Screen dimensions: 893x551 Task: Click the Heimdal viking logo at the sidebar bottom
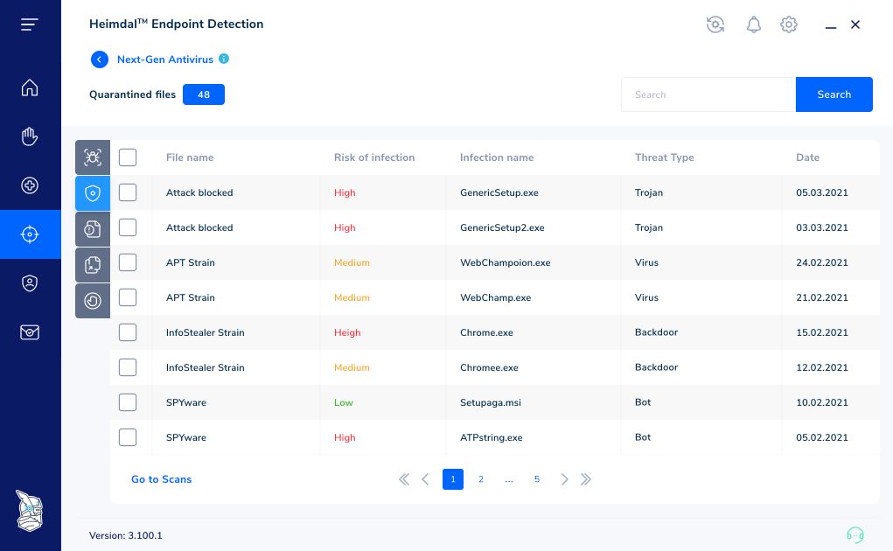(x=29, y=511)
